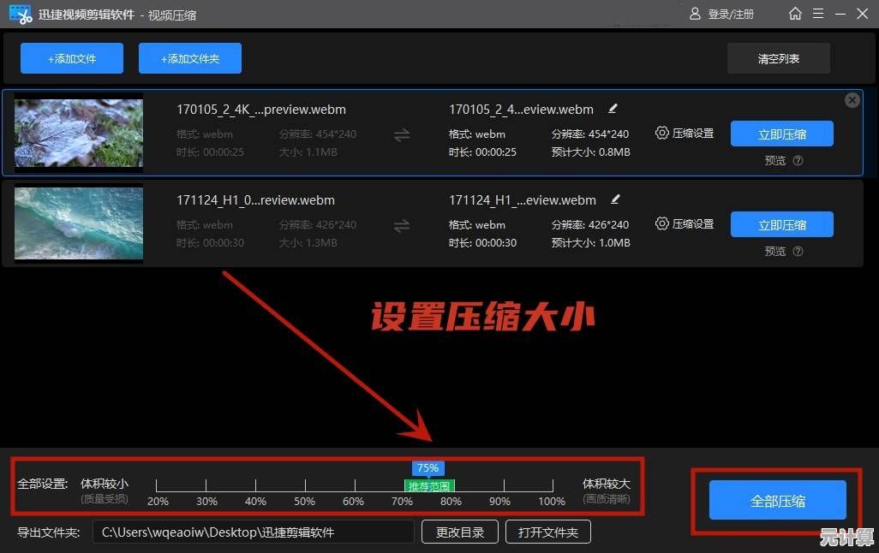
Task: Start compressing all videos
Action: click(777, 501)
